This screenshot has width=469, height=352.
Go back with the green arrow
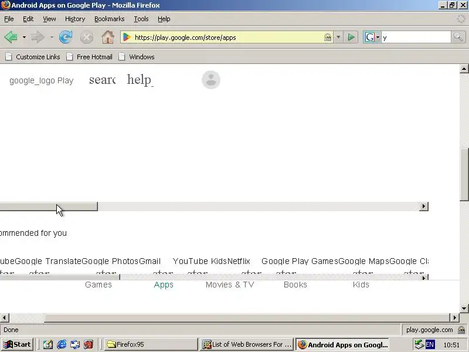11,38
